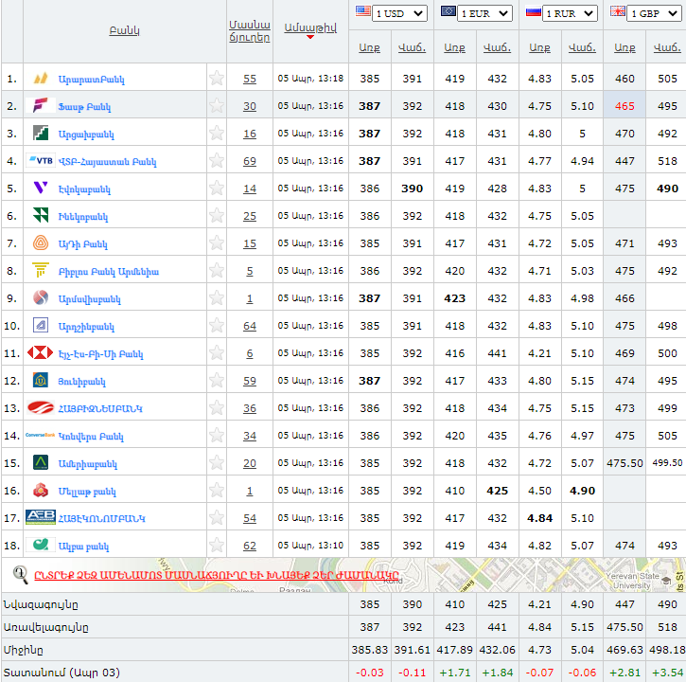Open ԱրարատԲանկ's 55 branches link
Image resolution: width=686 pixels, height=682 pixels.
click(x=250, y=79)
